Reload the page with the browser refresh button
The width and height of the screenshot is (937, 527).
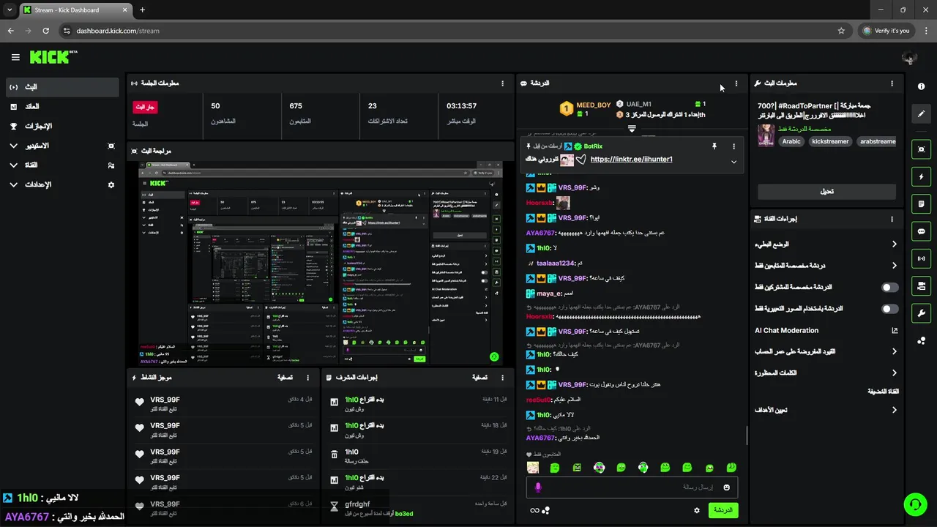click(x=45, y=31)
